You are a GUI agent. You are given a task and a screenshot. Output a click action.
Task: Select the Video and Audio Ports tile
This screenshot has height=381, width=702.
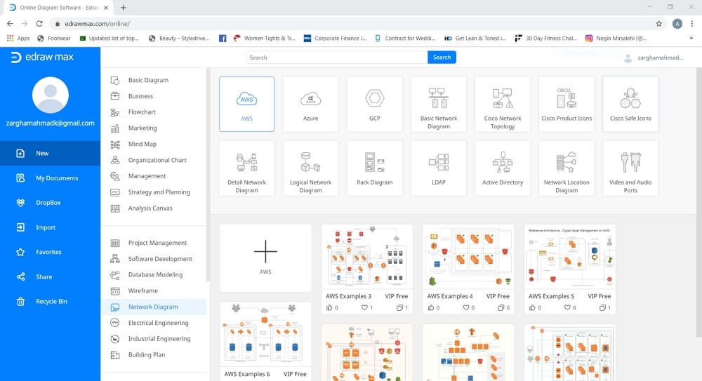[x=630, y=168]
